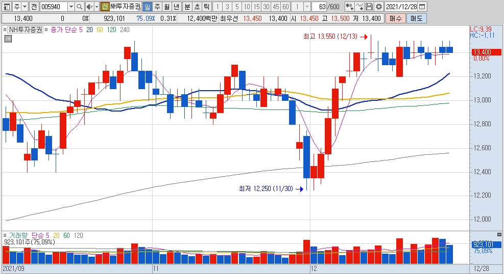Open chart settings gear icon
Screen dimensions: 504x274
(379, 7)
